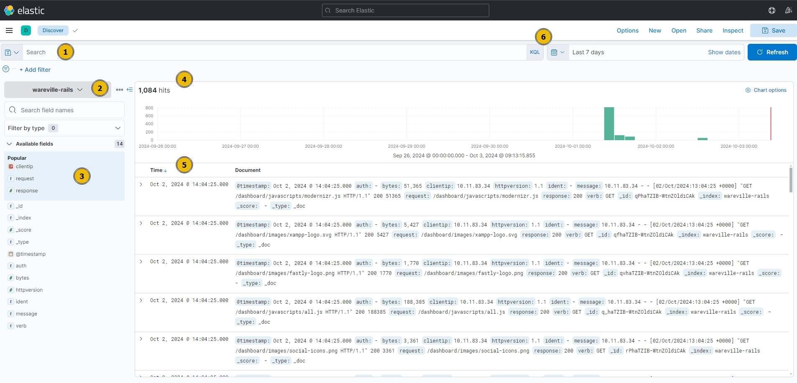797x383 pixels.
Task: Click the request field type icon
Action: coord(11,179)
